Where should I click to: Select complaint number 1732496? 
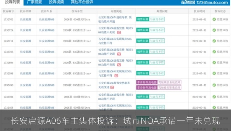point(8,85)
